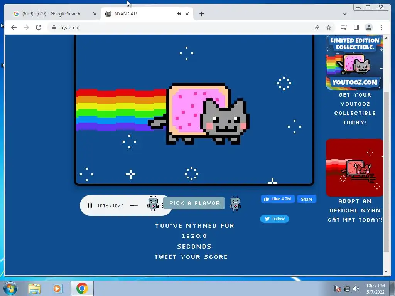Share this page from the address bar

click(316, 27)
